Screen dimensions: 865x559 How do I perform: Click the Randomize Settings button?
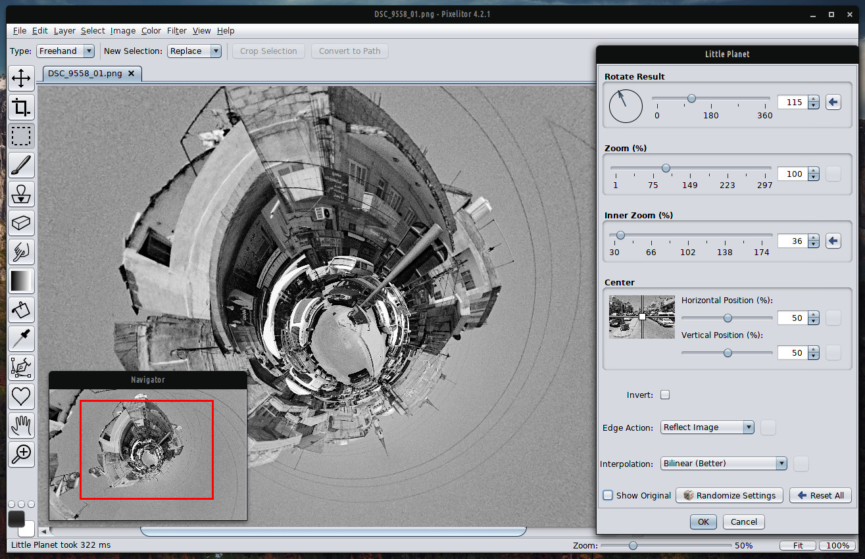[x=729, y=495]
